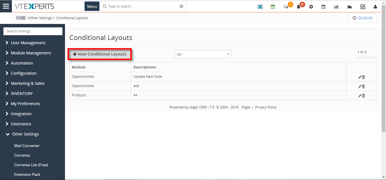Click the Conditional Layouts page heading
The image size is (386, 180).
pos(101,38)
